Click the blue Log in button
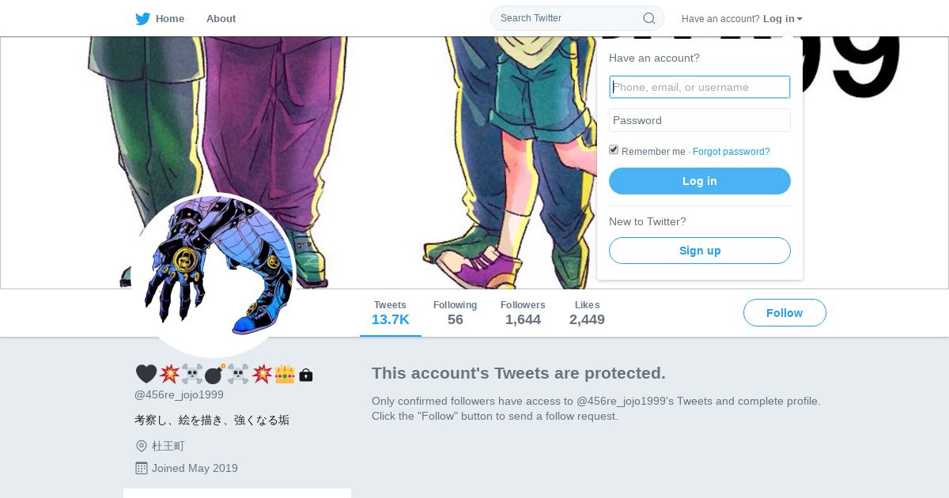 point(700,181)
